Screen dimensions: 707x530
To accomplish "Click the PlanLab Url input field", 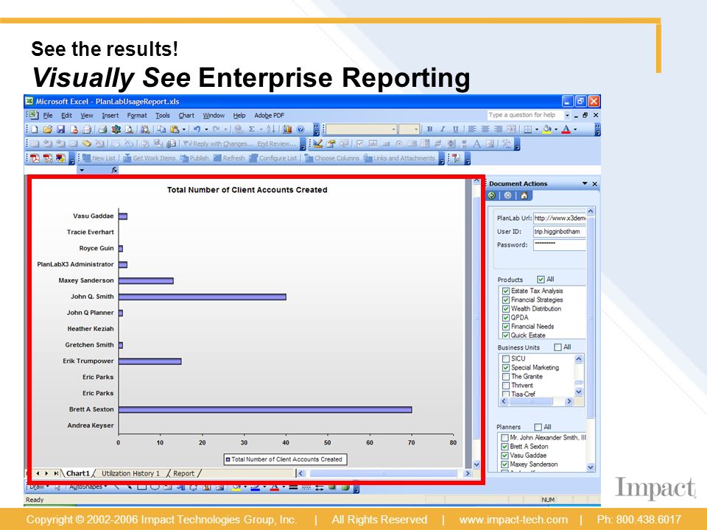I will tap(560, 218).
